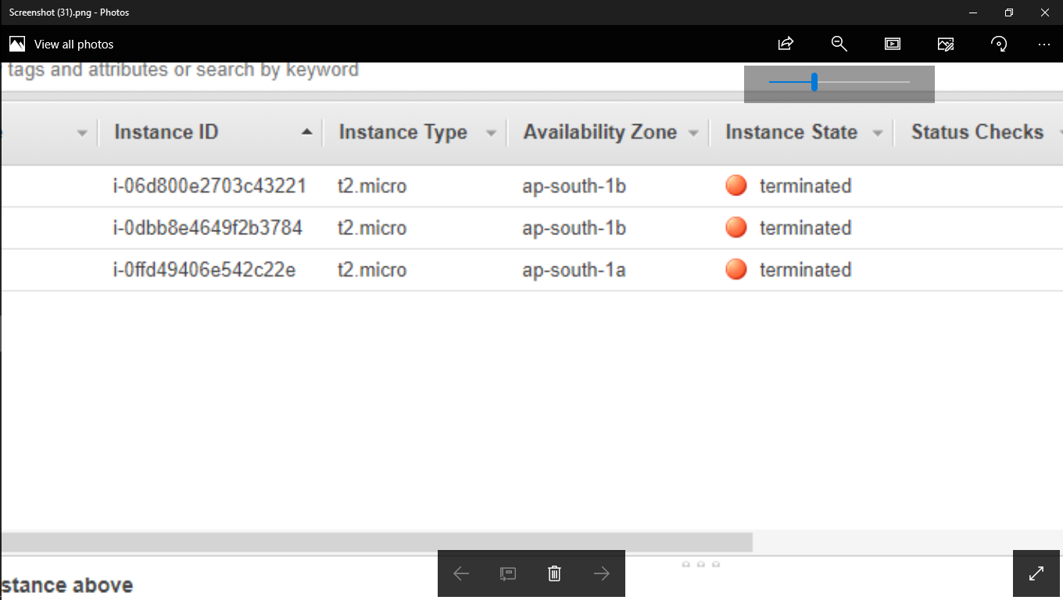The width and height of the screenshot is (1063, 600).
Task: Click View all photos link
Action: [x=73, y=45]
